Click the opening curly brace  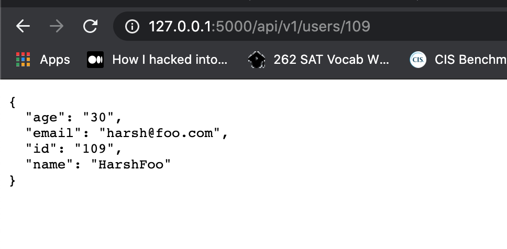(x=13, y=102)
